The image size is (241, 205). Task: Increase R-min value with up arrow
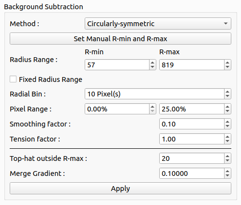click(152, 63)
